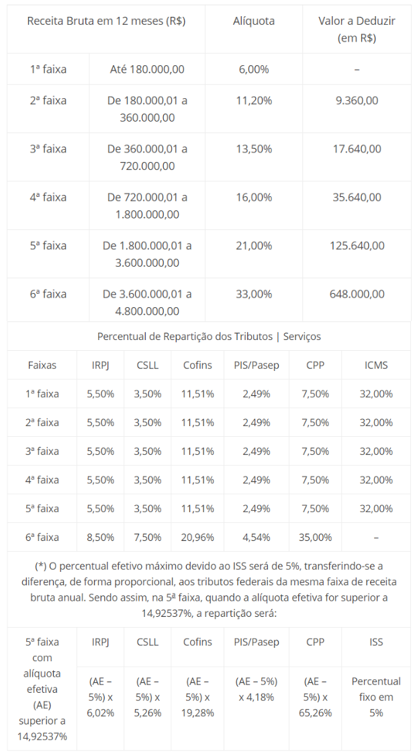Click the 'ISS' column header
This screenshot has width=417, height=752.
[x=376, y=642]
